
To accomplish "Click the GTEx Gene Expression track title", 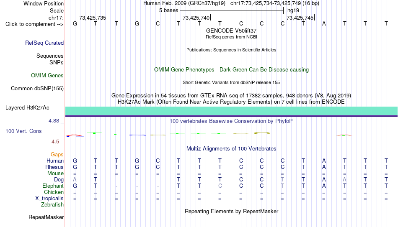I will [231, 95].
